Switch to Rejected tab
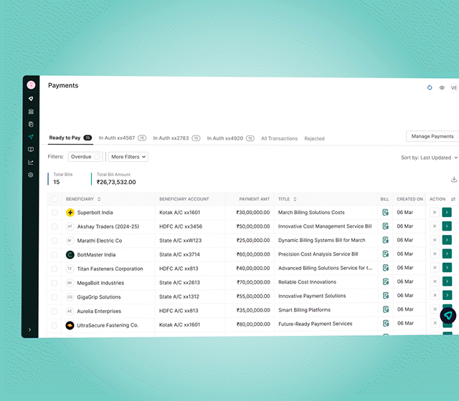 (314, 138)
